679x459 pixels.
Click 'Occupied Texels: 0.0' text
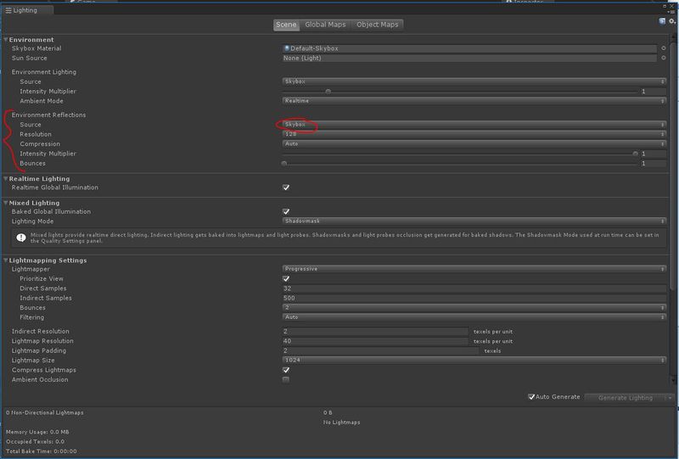pos(35,441)
